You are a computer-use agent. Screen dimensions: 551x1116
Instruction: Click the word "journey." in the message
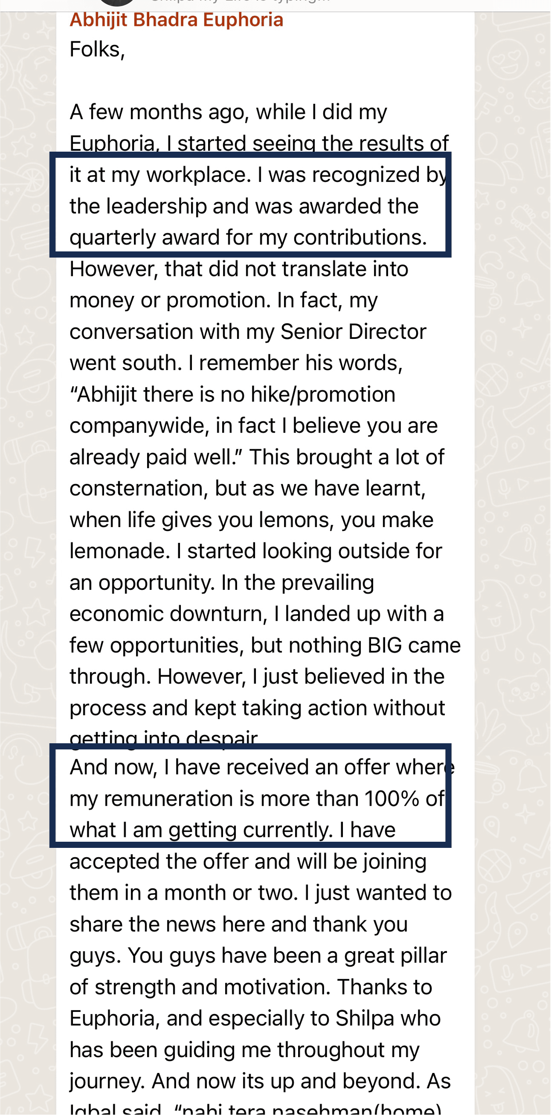[107, 1081]
